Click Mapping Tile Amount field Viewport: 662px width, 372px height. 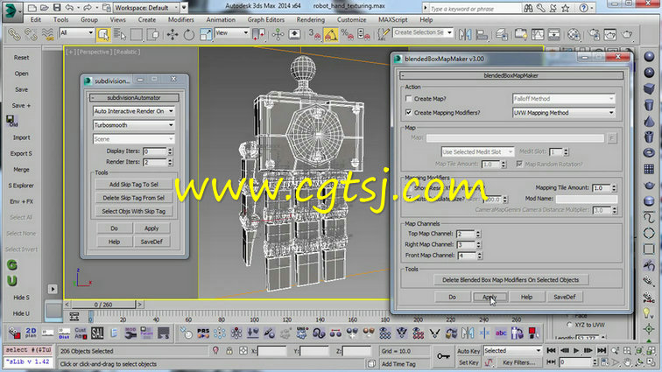602,188
